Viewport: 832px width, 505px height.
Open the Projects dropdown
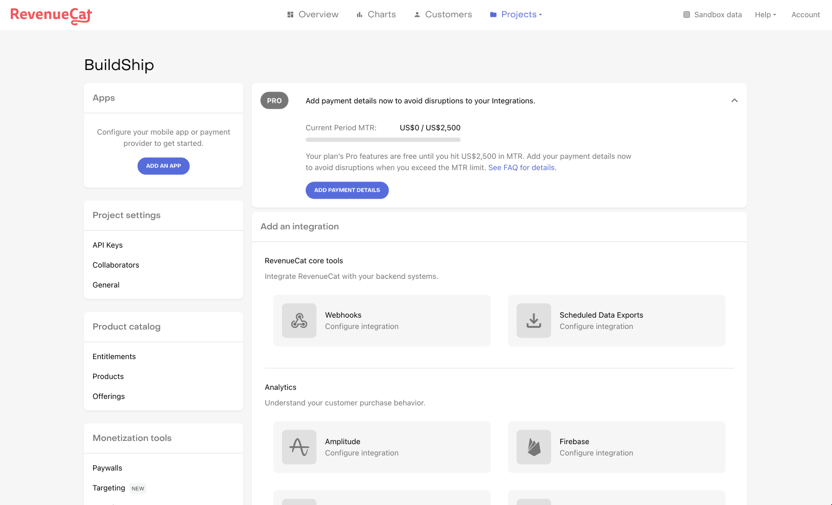click(x=518, y=14)
